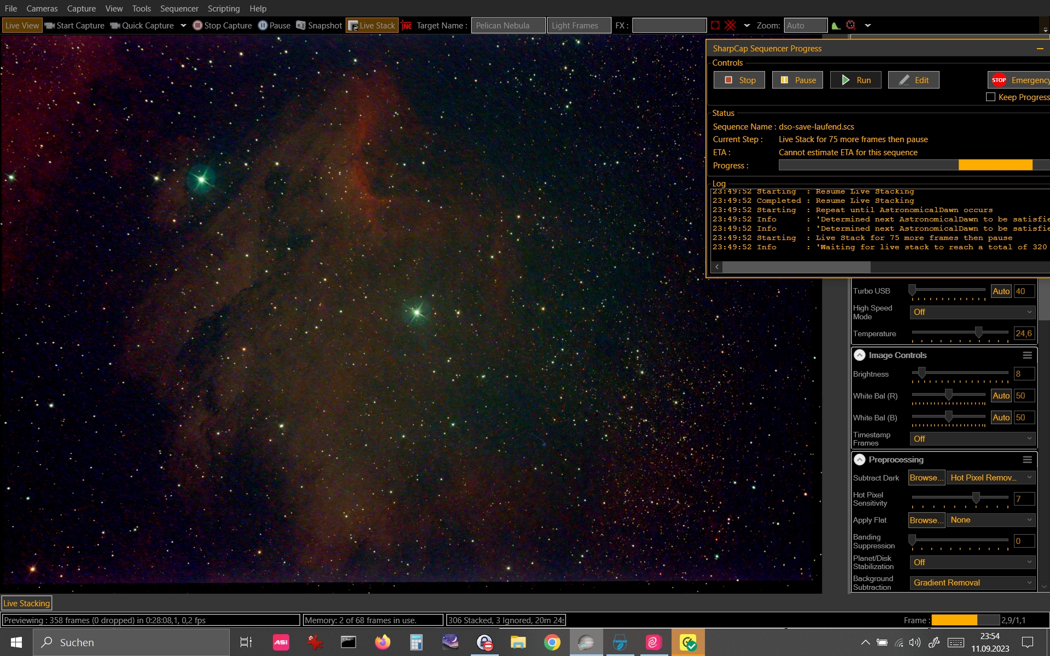Toggle Auto for Turbo USB
The width and height of the screenshot is (1050, 656).
tap(1001, 291)
